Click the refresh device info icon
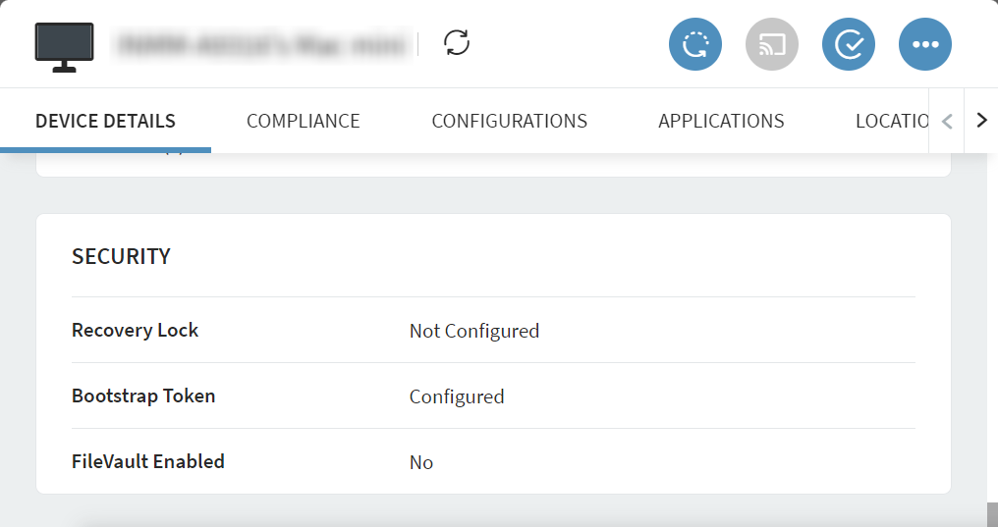Screen dimensions: 998x527 pyautogui.click(x=457, y=43)
